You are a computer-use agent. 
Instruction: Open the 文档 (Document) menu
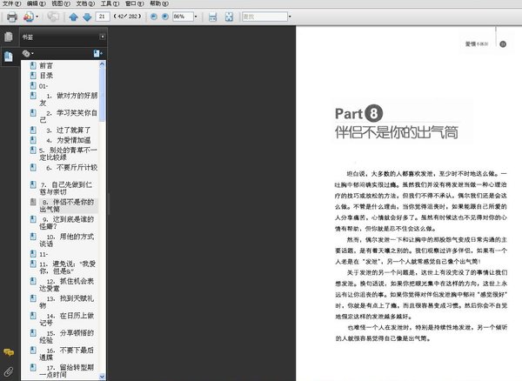coord(85,3)
